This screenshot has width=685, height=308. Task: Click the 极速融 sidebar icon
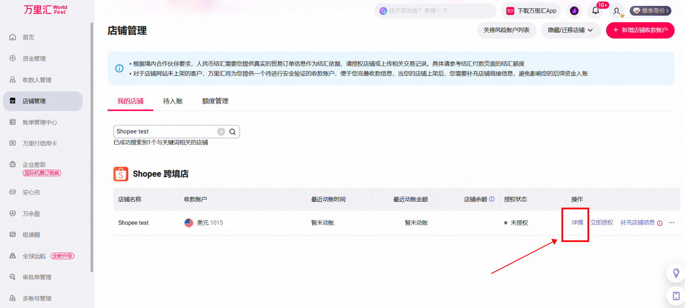click(x=13, y=235)
